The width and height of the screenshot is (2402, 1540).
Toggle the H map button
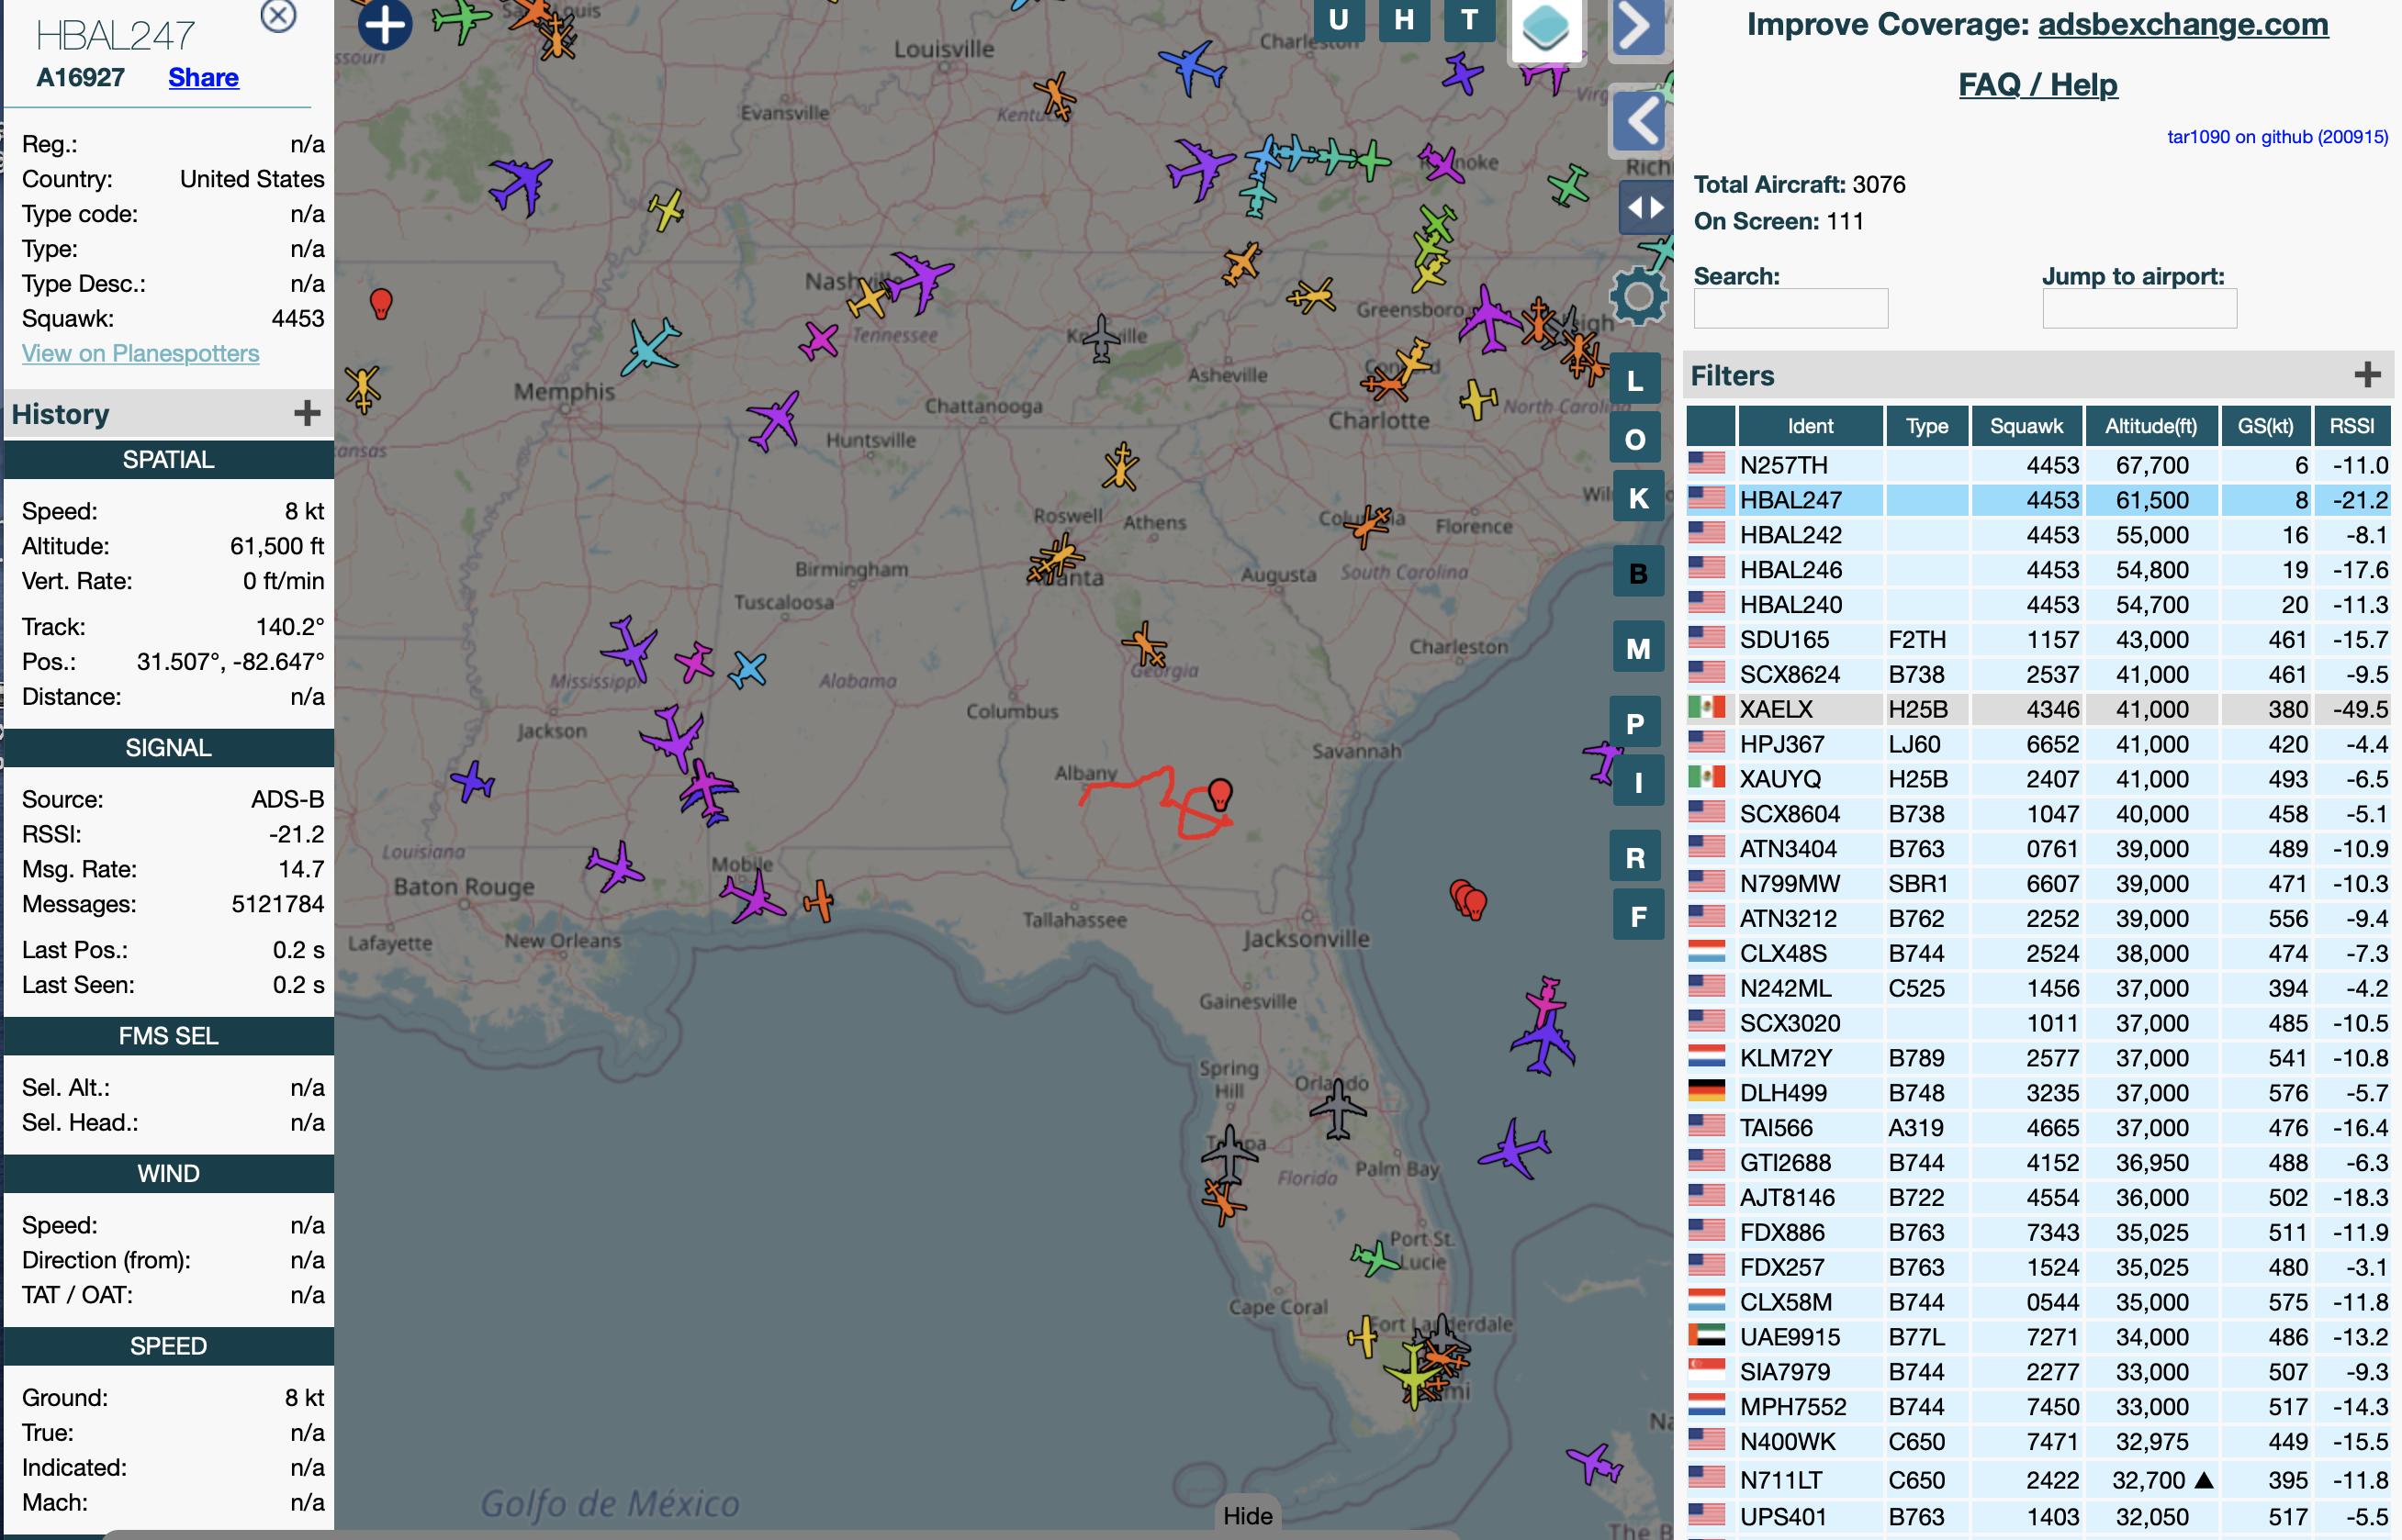point(1405,19)
